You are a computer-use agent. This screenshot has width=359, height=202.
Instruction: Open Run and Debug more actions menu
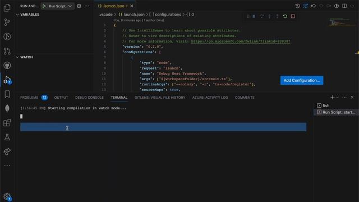click(87, 6)
